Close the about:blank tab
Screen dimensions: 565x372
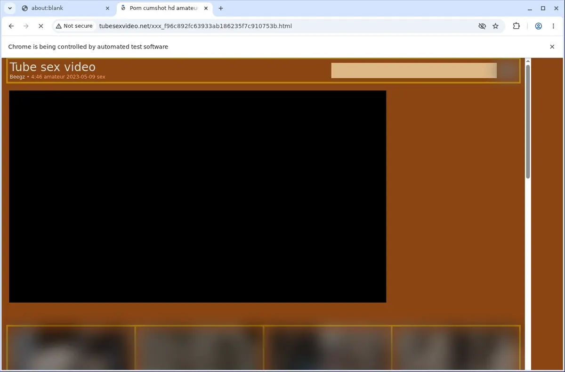(108, 8)
